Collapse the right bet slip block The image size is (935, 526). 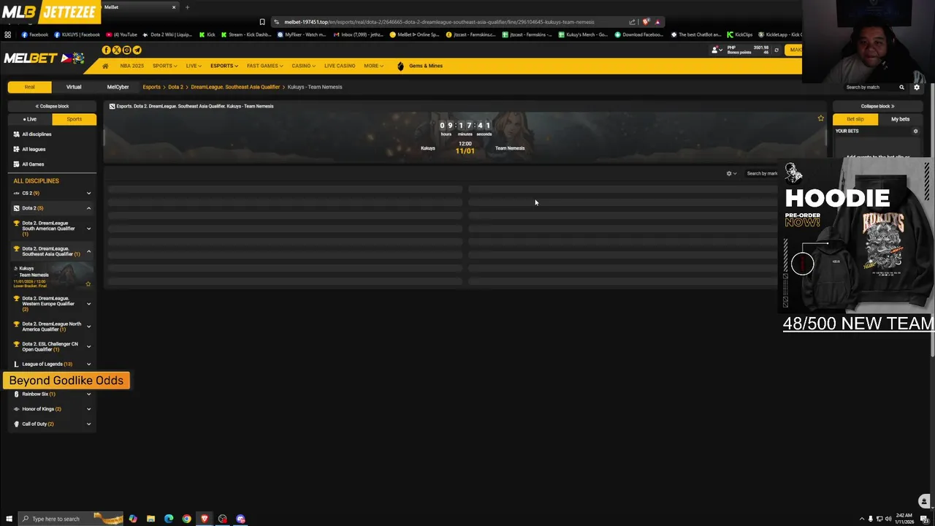[x=877, y=106]
